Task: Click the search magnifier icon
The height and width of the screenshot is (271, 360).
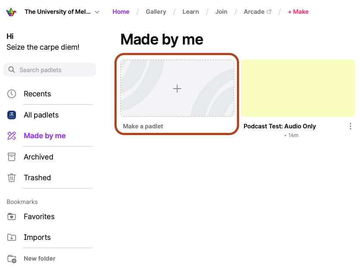Action: [x=12, y=70]
